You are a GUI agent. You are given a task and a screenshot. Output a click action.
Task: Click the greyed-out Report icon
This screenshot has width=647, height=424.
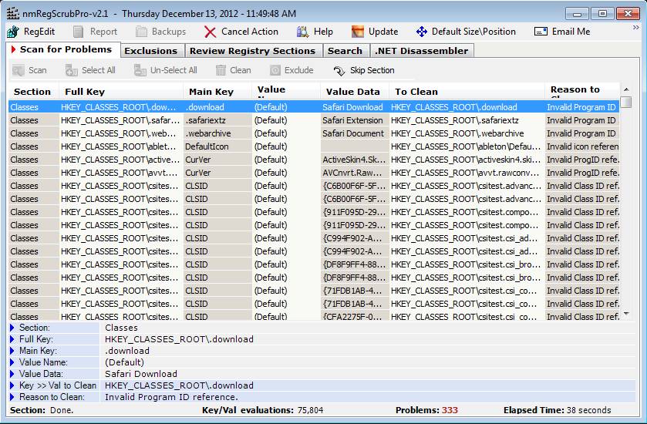click(79, 32)
